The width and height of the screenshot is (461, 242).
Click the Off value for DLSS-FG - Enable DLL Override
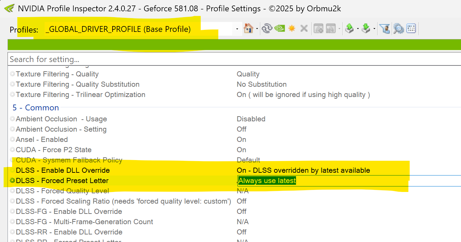[x=241, y=211]
